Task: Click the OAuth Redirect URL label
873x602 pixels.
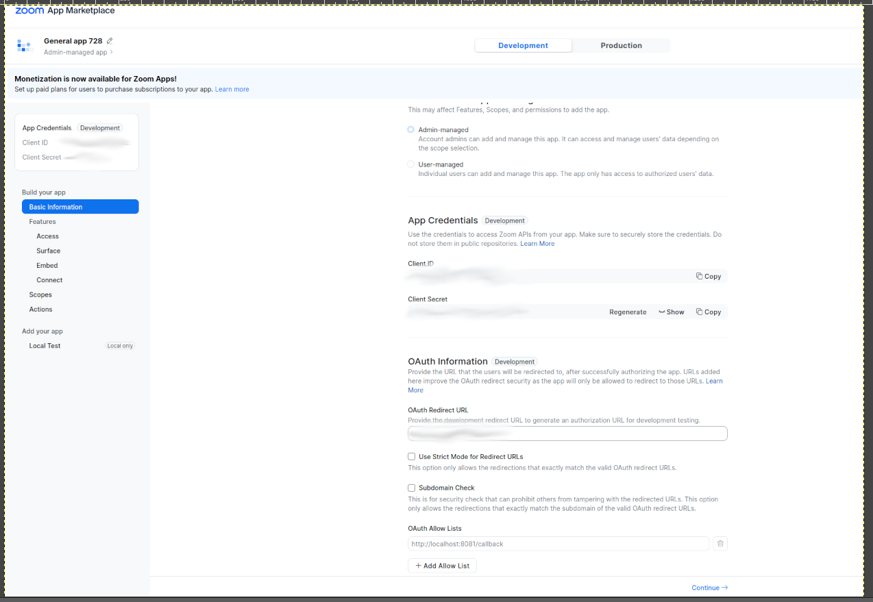Action: (438, 410)
